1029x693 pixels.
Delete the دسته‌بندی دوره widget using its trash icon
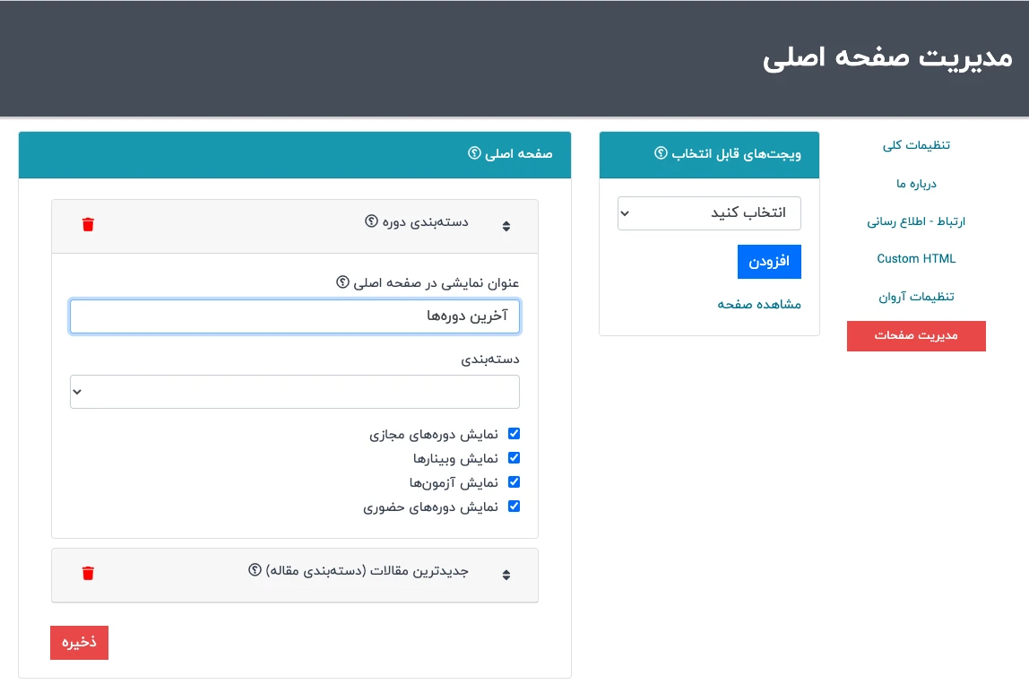pyautogui.click(x=88, y=224)
